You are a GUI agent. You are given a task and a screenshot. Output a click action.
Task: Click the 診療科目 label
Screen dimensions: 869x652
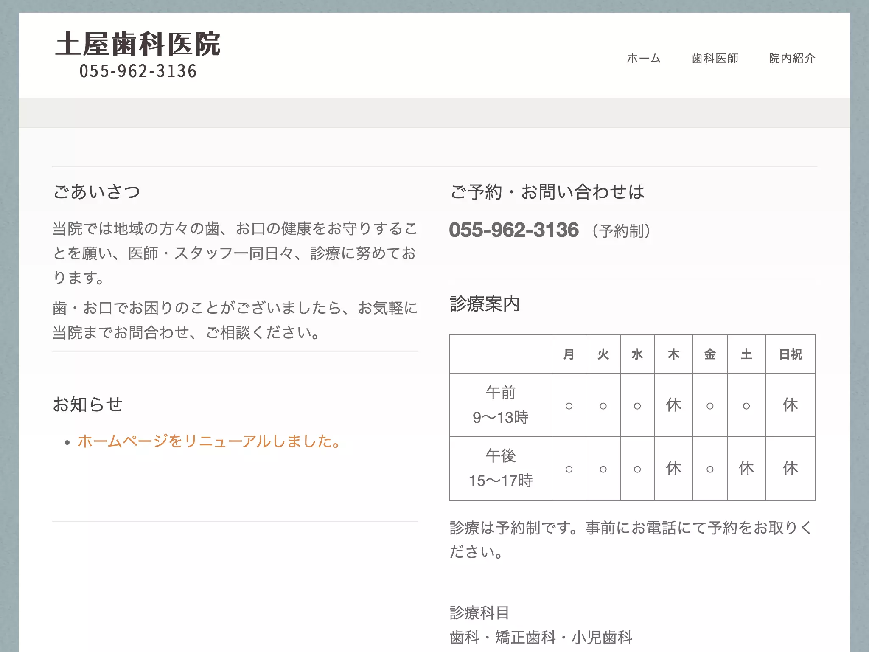point(479,613)
